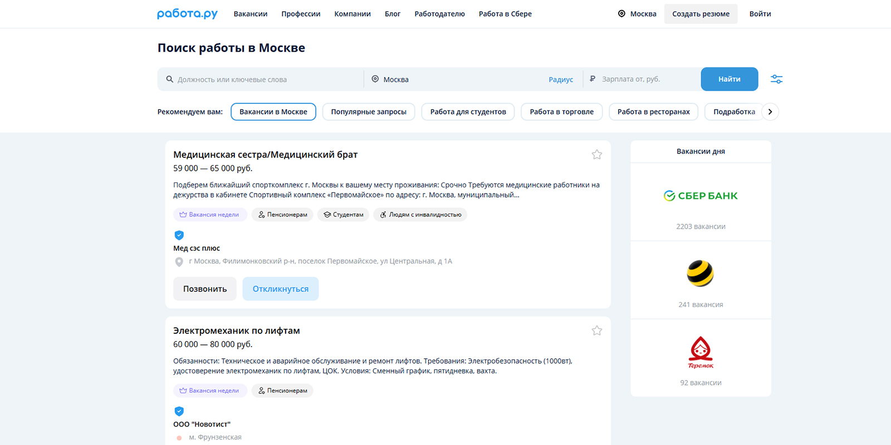Image resolution: width=891 pixels, height=445 pixels.
Task: Click the verified shield for ООО Новотист
Action: coord(179,412)
